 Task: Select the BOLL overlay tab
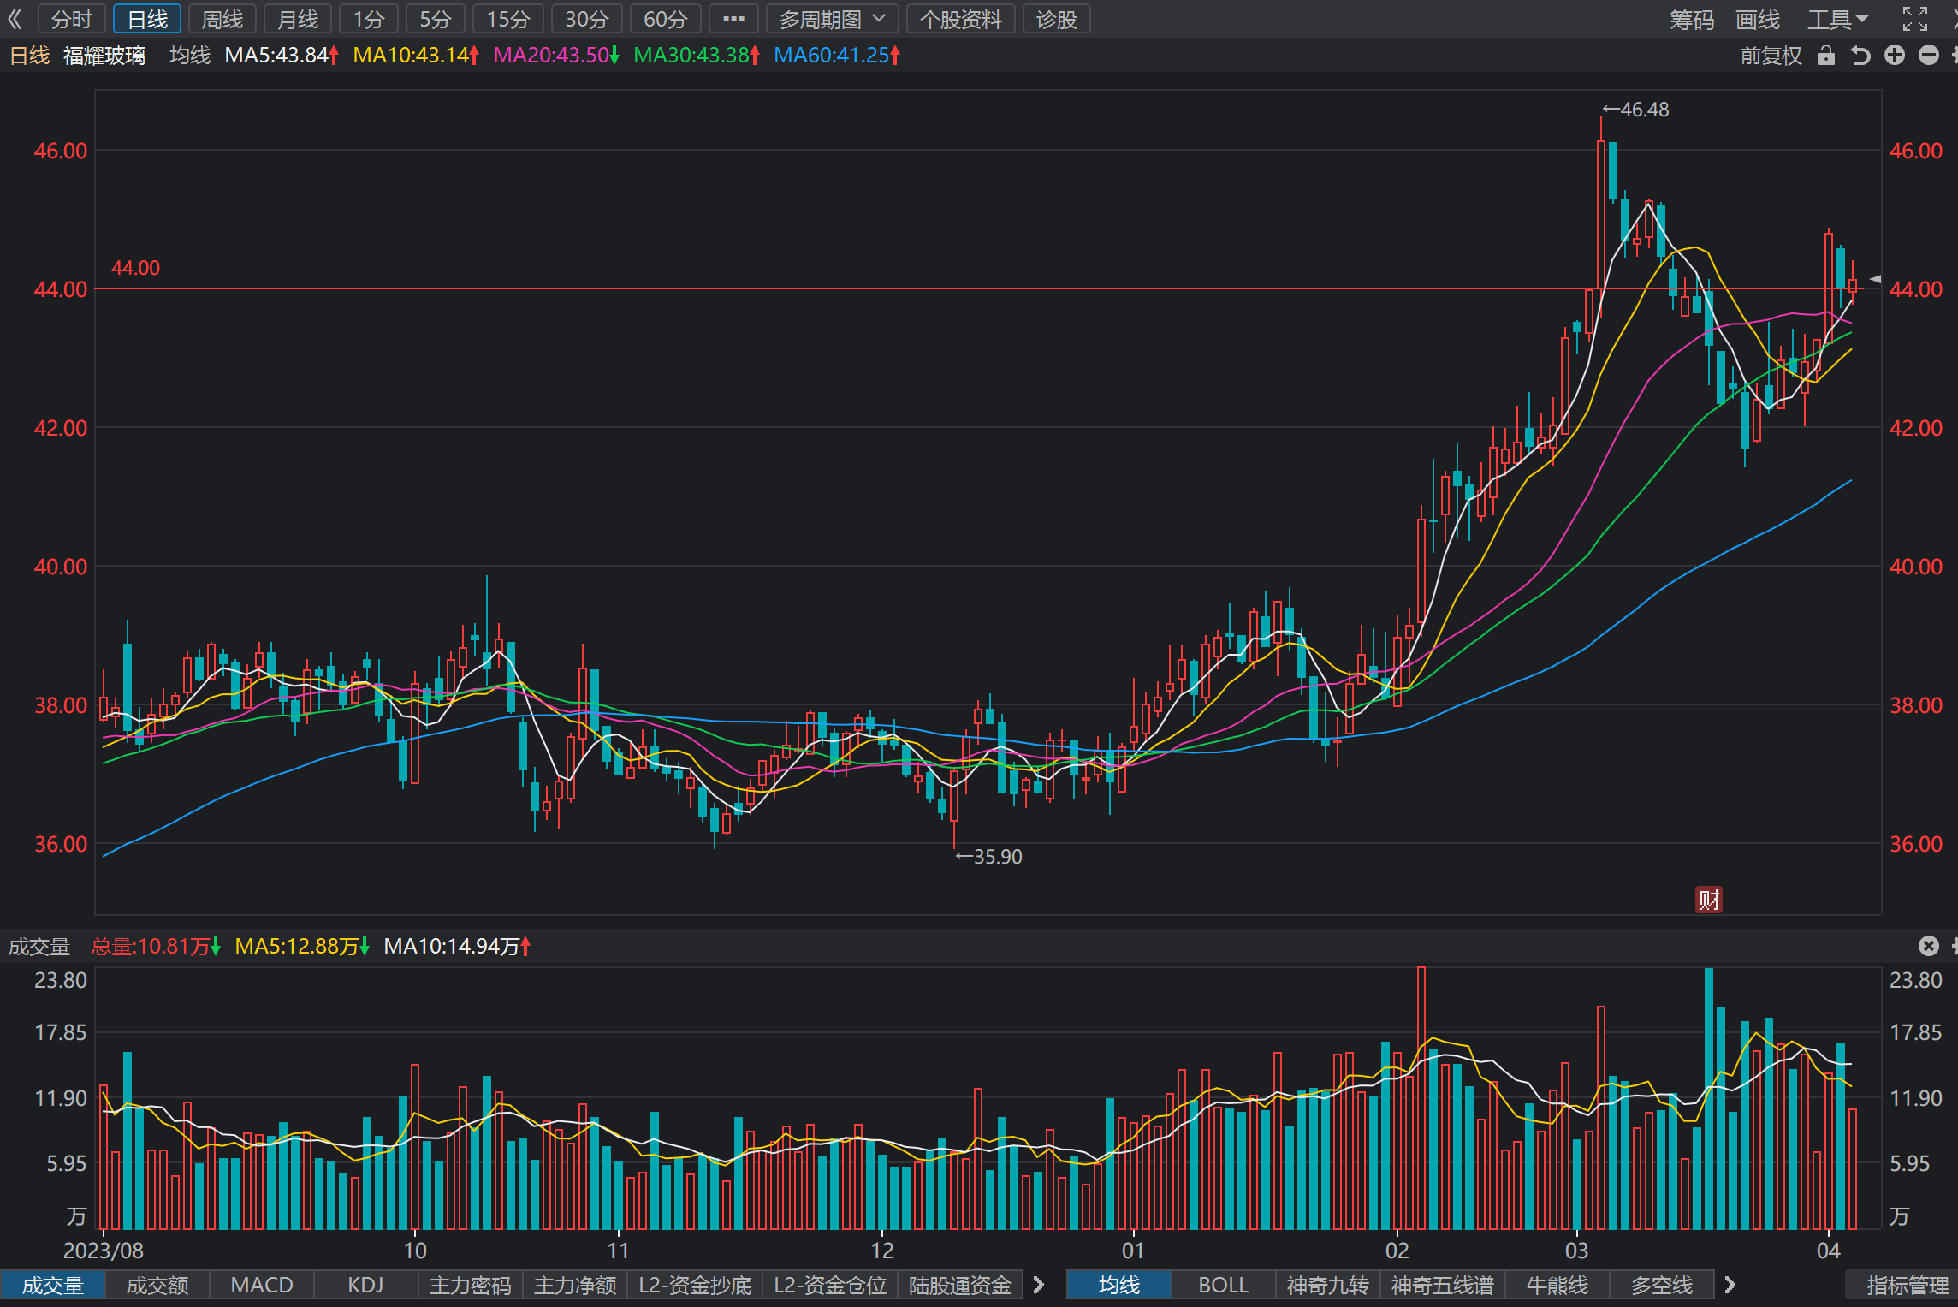[1224, 1285]
